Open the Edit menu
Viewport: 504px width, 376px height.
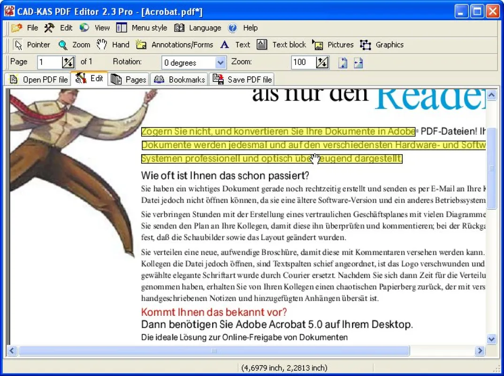coord(58,28)
